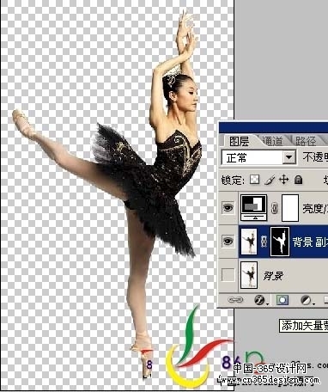Open new adjustment layer half-circle icon
The width and height of the screenshot is (328, 392).
pos(307,300)
